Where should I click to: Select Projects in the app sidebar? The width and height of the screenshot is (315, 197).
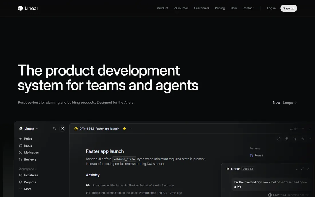[x=30, y=182]
